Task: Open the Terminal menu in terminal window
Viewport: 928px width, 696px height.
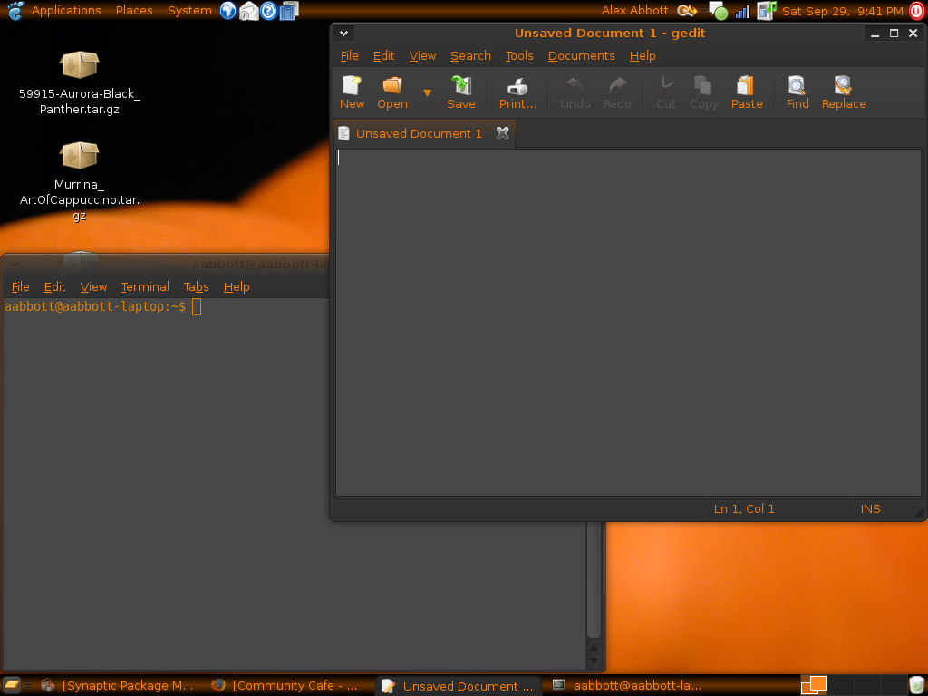Action: pyautogui.click(x=145, y=287)
